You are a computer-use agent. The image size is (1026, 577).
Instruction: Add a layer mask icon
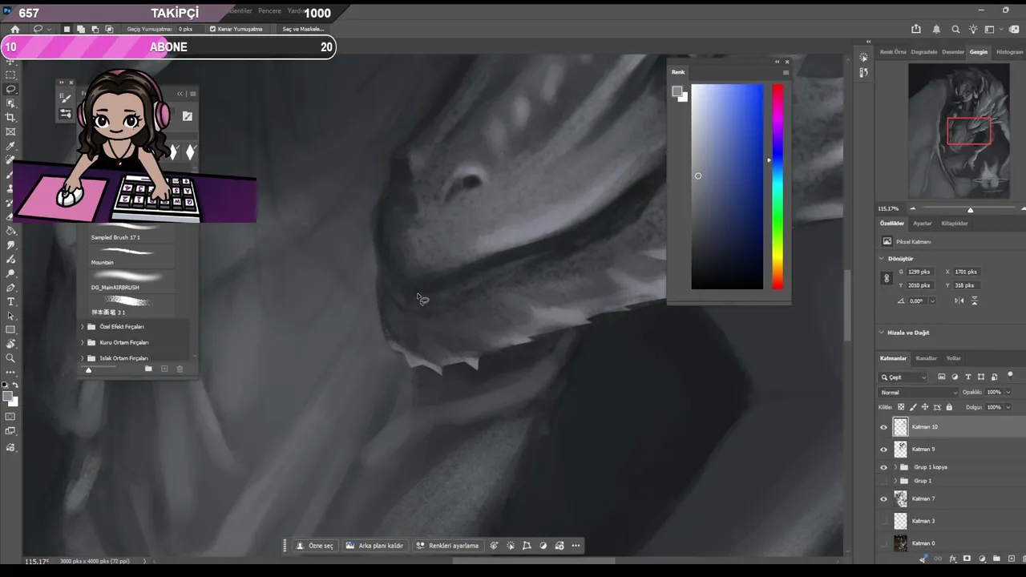click(967, 559)
